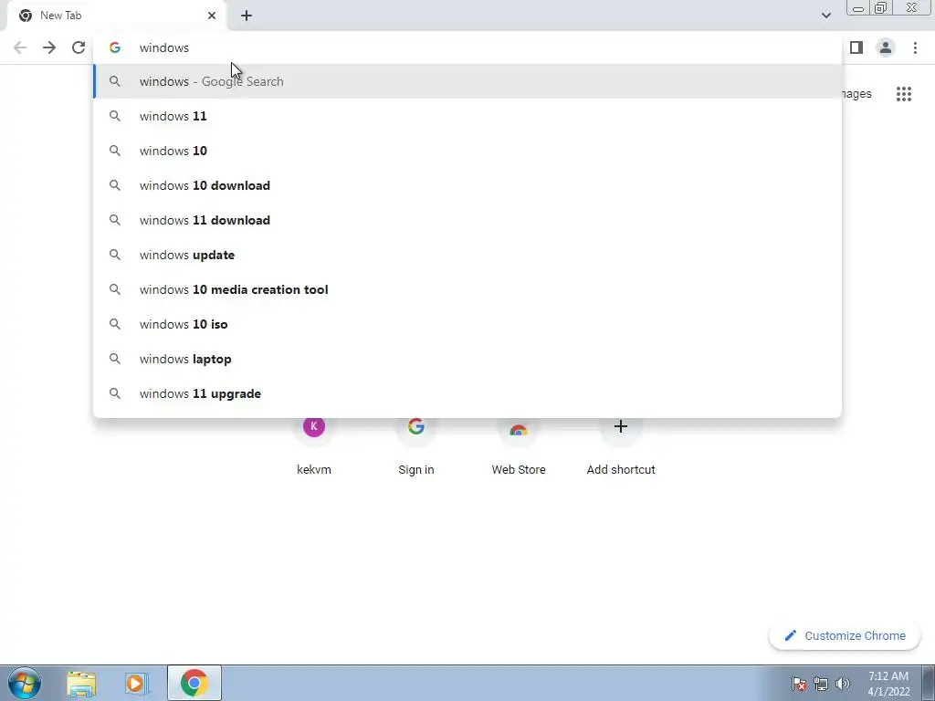Pick the 'windows 11 upgrade' suggestion
The height and width of the screenshot is (701, 935).
pos(467,393)
